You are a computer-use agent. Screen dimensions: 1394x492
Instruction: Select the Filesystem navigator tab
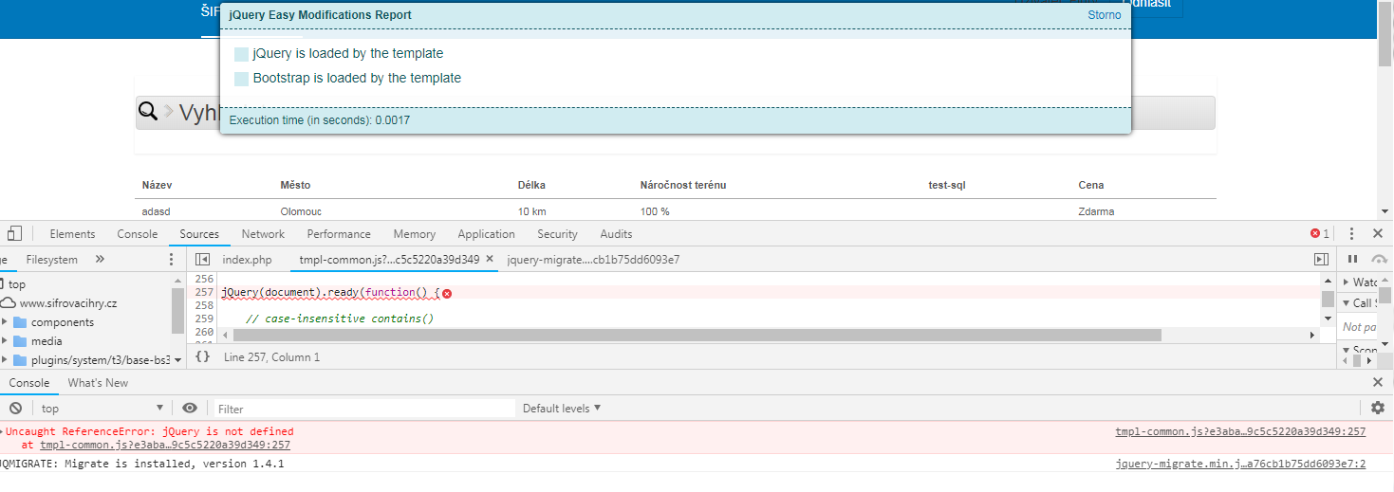coord(52,259)
